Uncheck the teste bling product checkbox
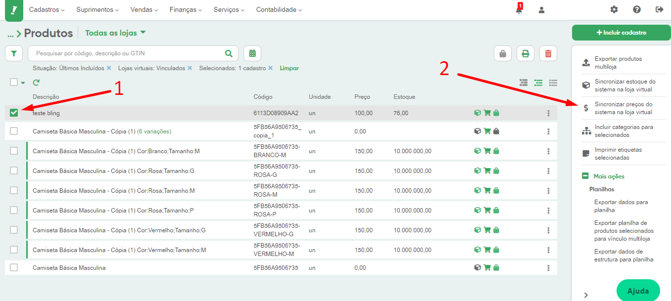The height and width of the screenshot is (301, 671). [x=14, y=113]
